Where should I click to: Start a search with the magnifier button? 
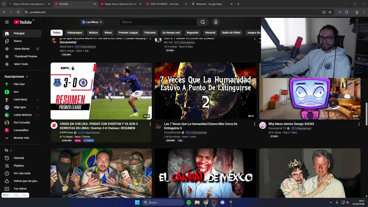pyautogui.click(x=203, y=22)
